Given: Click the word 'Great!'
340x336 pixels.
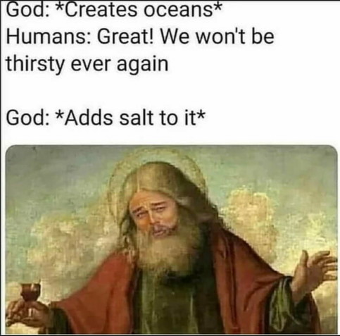Looking at the screenshot, I should tap(125, 37).
